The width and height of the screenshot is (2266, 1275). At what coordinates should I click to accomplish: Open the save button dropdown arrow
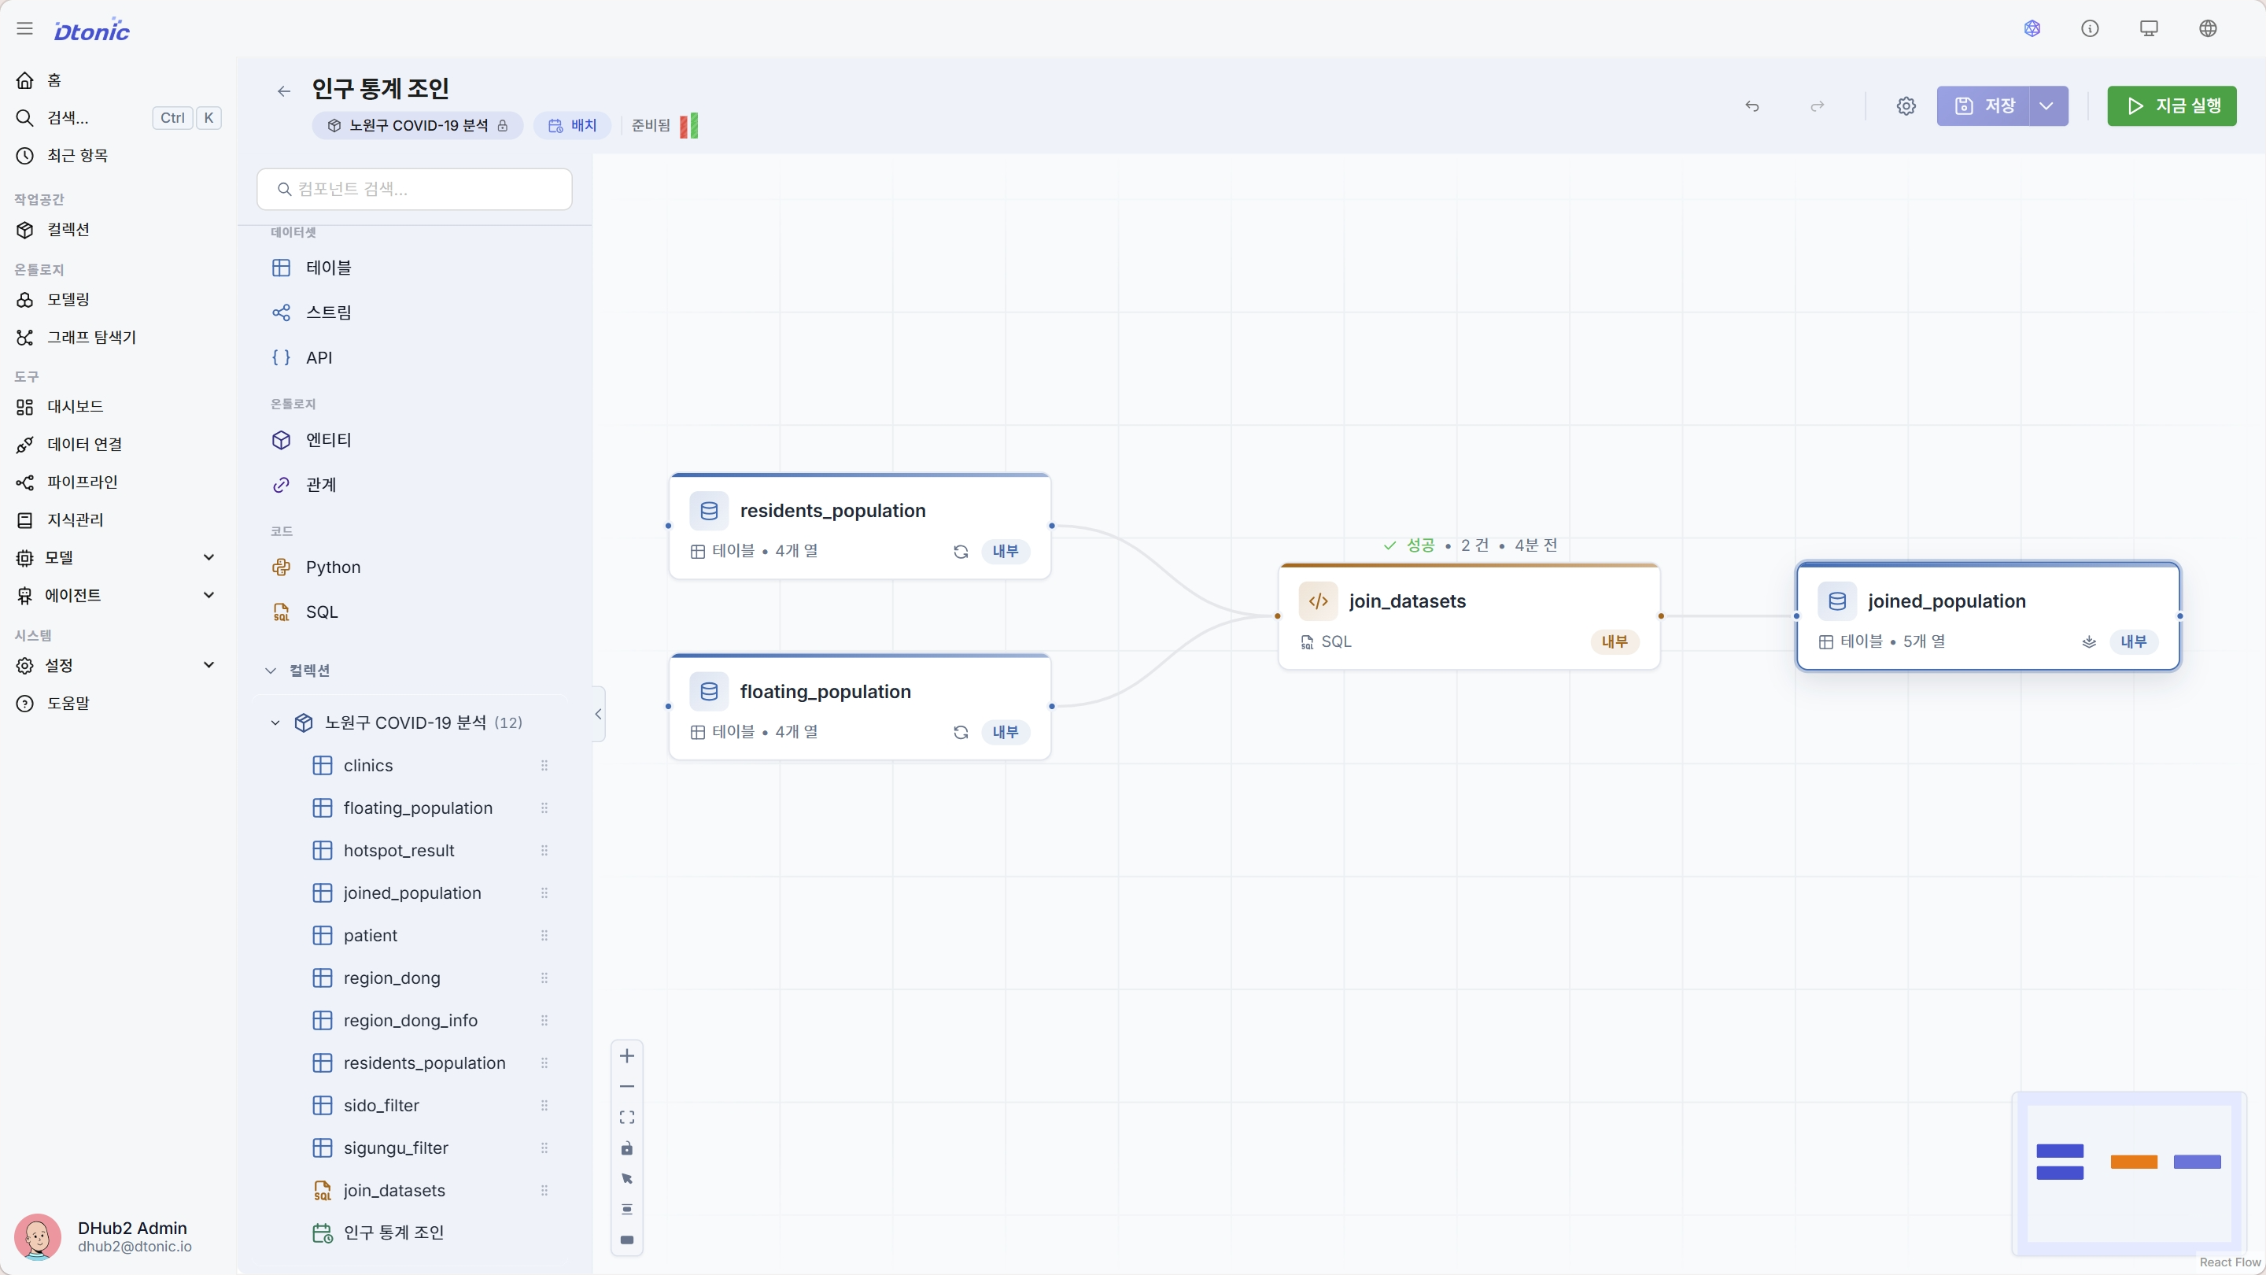click(2048, 106)
